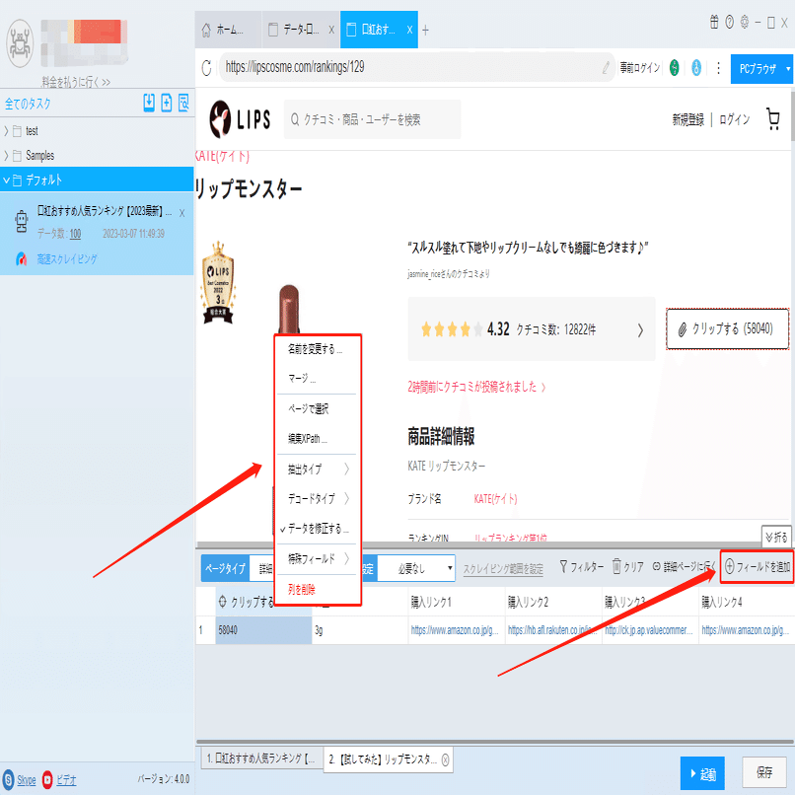Select 編集XPath in context menu
Viewport: 795px width, 795px height.
point(308,439)
